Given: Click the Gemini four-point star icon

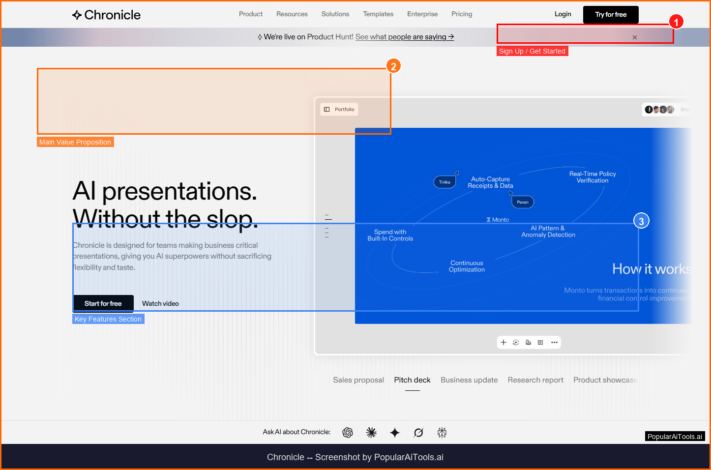Looking at the screenshot, I should (x=395, y=433).
